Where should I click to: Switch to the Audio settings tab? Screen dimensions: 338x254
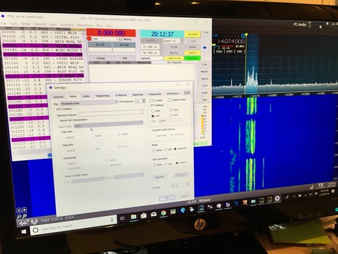86,96
